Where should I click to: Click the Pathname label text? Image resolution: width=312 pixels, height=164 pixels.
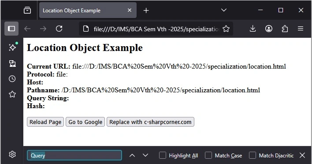(43, 90)
